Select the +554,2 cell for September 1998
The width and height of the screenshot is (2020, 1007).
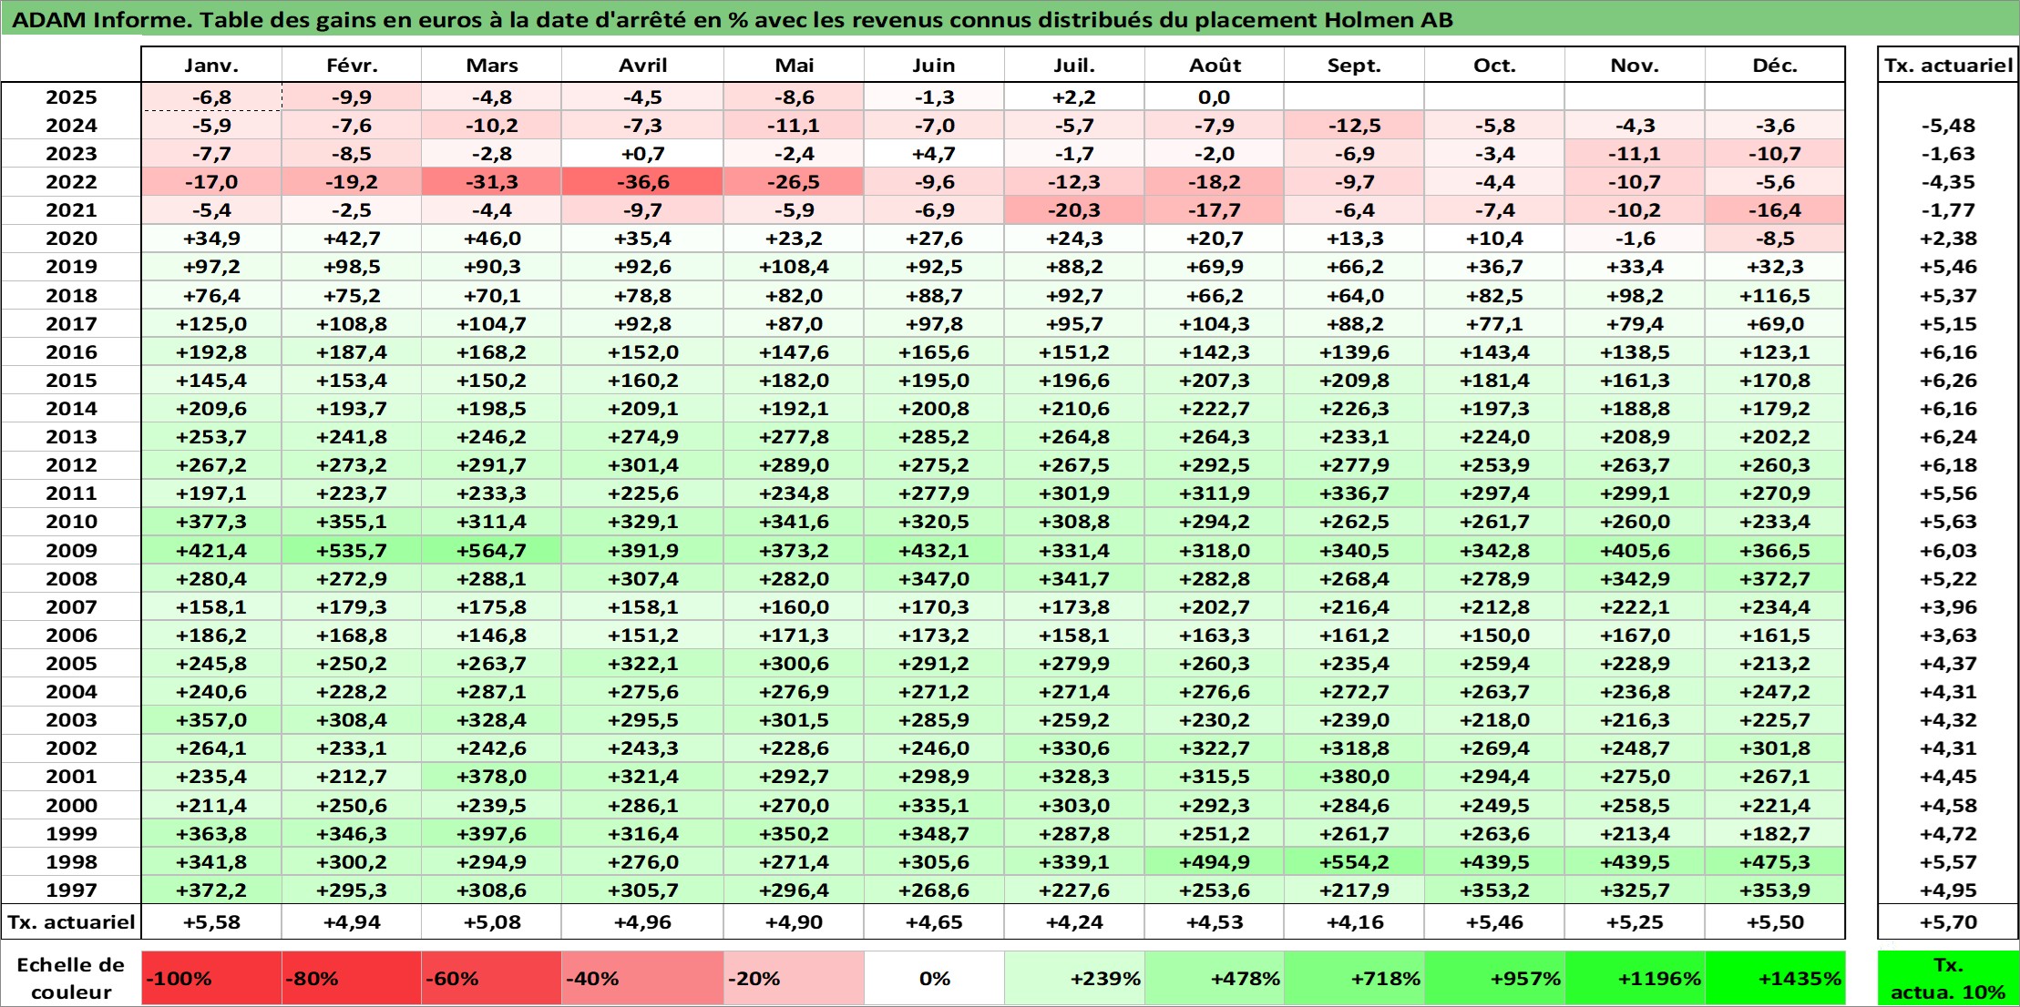tap(1354, 862)
